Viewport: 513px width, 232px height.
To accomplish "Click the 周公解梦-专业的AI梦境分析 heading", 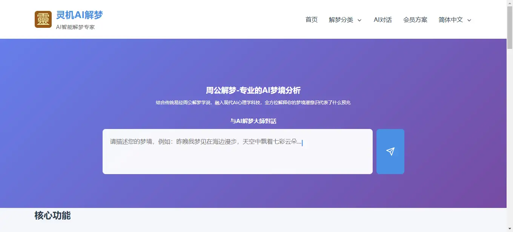I will [x=253, y=91].
